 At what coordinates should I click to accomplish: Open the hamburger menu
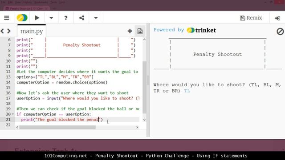pyautogui.click(x=7, y=18)
